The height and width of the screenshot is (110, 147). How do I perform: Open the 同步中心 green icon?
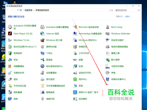coord(75,79)
